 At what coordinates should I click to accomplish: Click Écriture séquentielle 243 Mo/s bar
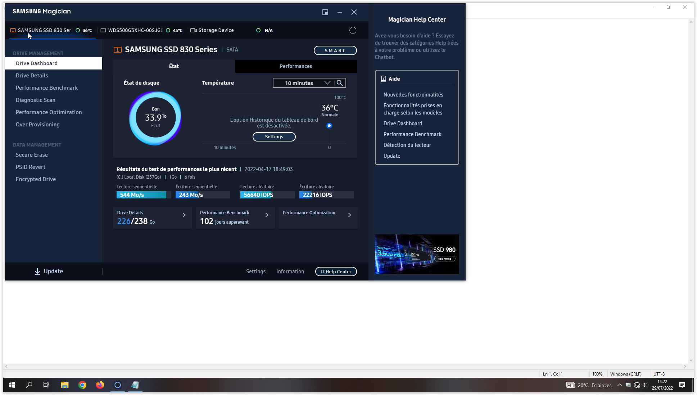click(x=203, y=195)
